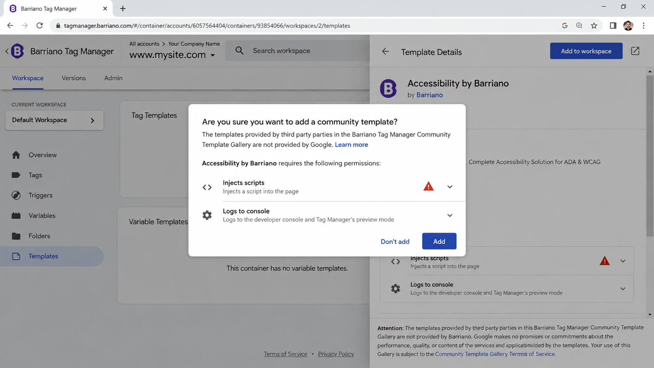Viewport: 654px width, 368px height.
Task: Click the scrollbar down arrow in Template Details
Action: 650,314
